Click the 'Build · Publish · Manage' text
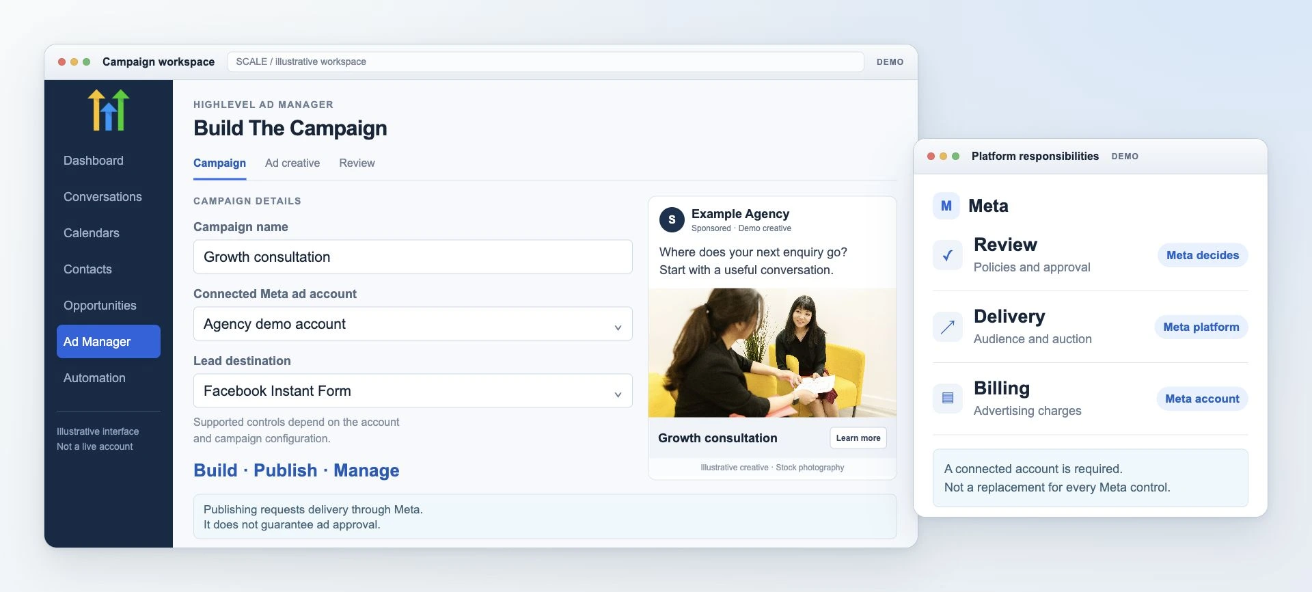The image size is (1312, 592). pyautogui.click(x=297, y=470)
